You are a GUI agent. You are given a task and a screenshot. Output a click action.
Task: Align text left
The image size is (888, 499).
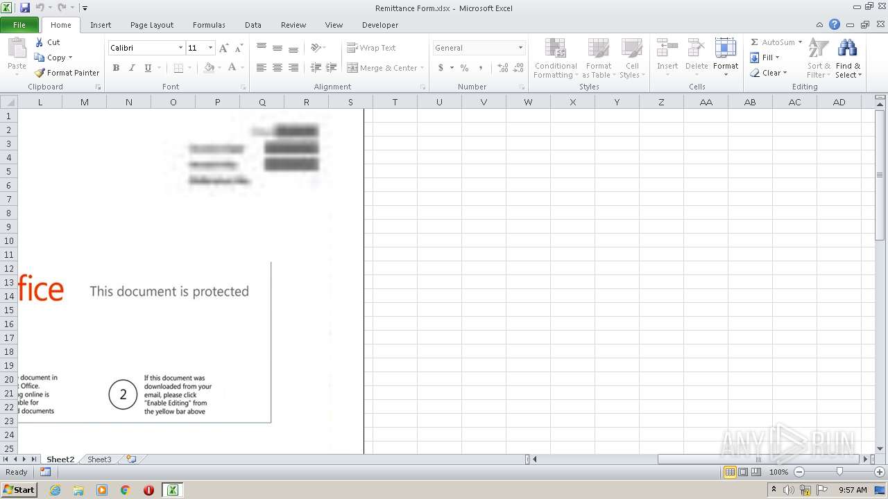coord(262,68)
